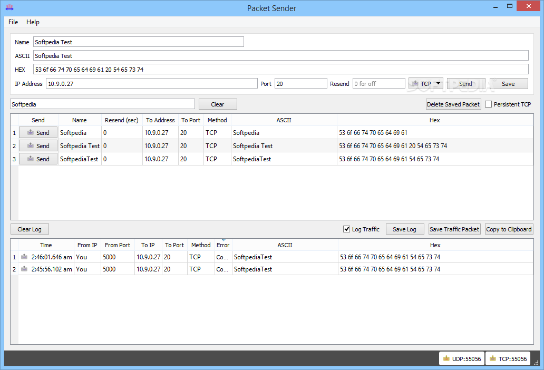Click the Name input field
This screenshot has height=370, width=544.
point(139,42)
